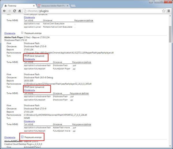Close the Загрузка Adobe Flash tab
173x149 pixels.
point(67,6)
